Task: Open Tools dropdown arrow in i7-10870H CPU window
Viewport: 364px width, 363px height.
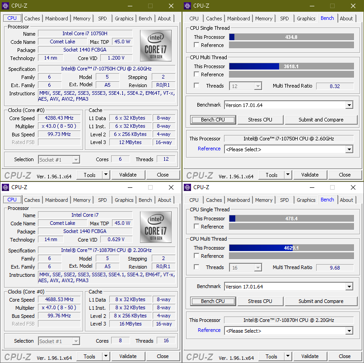Action: (106, 356)
